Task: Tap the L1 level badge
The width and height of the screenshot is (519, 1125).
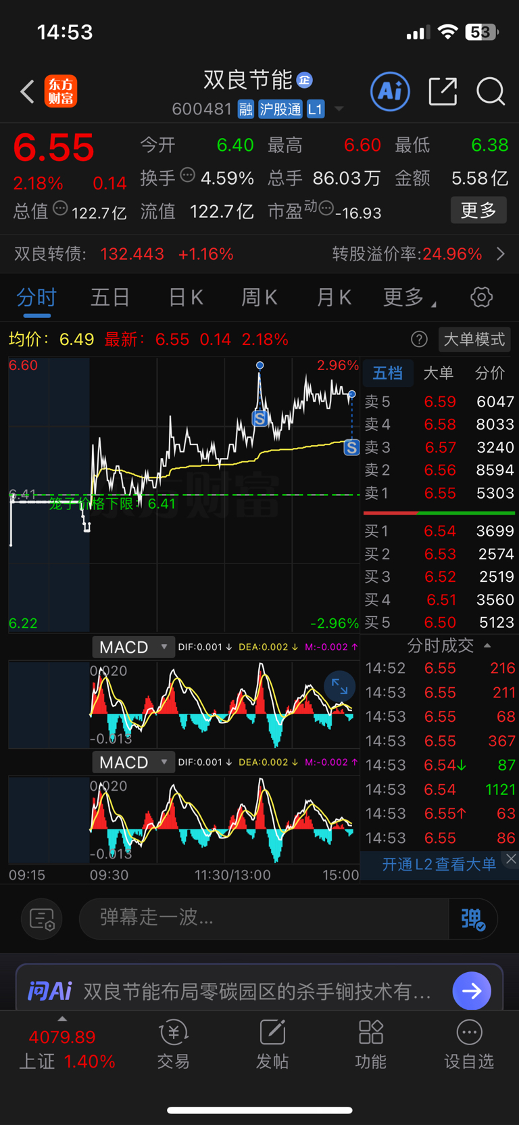Action: tap(316, 110)
